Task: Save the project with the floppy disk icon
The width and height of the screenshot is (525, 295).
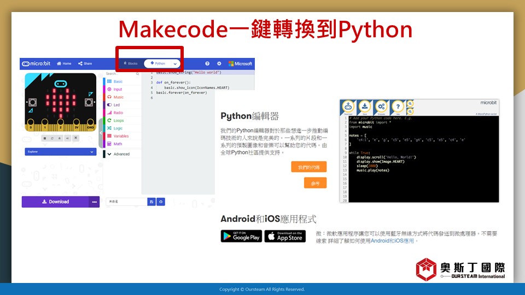Action: (151, 202)
